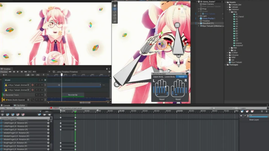Open Timeline add track dropdown

[4, 75]
